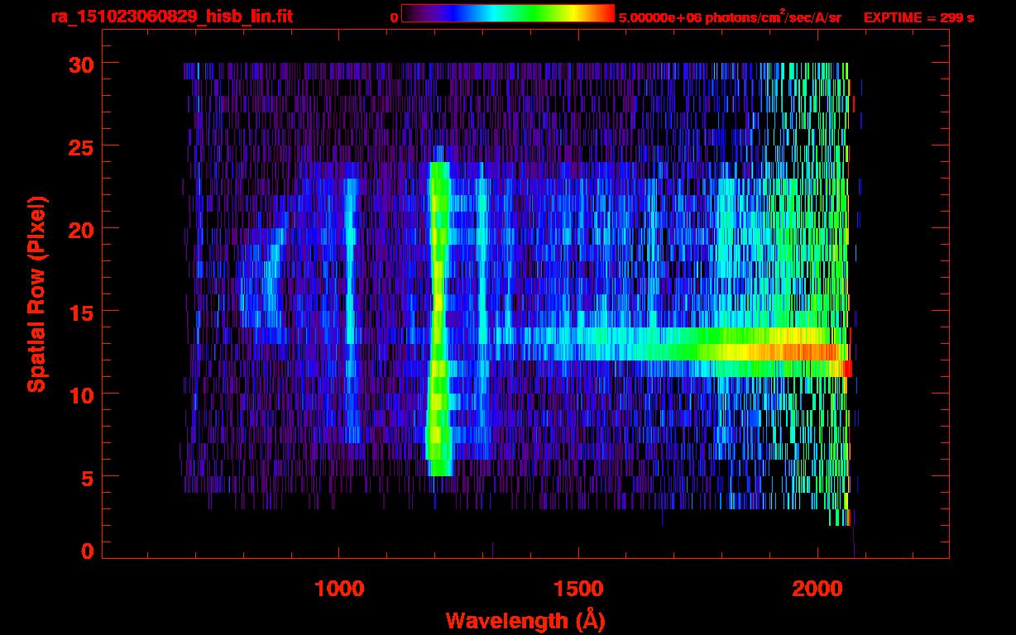Click the spatial row 15 tick label
The width and height of the screenshot is (1016, 635).
pyautogui.click(x=79, y=312)
